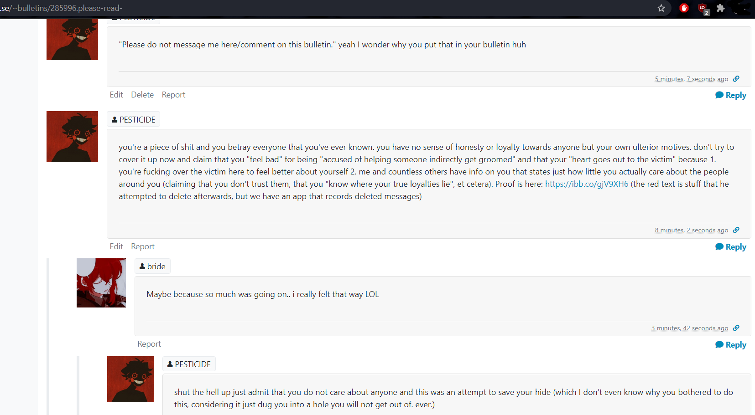755x415 pixels.
Task: Open the browser profile avatar in the toolbar
Action: [741, 8]
